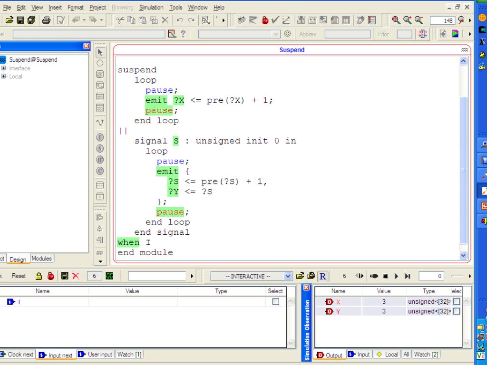Click the Abbrev input field
487x365 pixels.
[348, 34]
